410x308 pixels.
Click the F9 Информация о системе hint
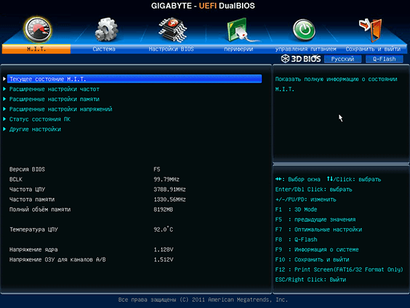317,249
